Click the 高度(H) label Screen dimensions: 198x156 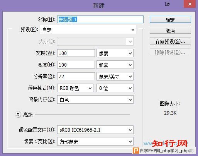tap(46, 65)
